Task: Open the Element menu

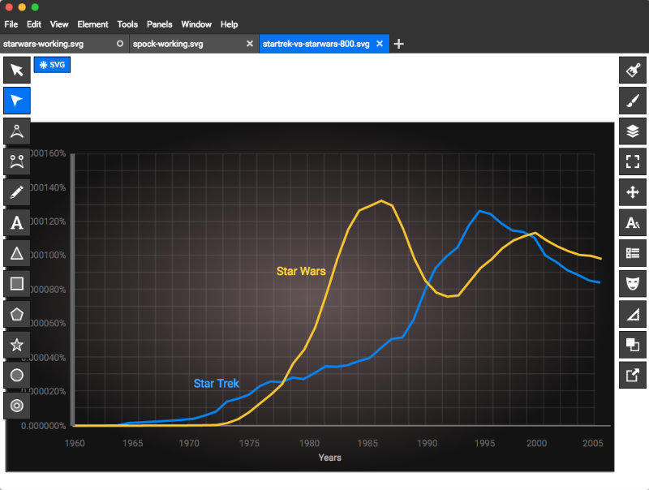Action: tap(92, 24)
